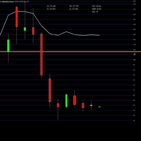Click the high price value H: 57.70
The height and width of the screenshot is (141, 141).
(74, 6)
